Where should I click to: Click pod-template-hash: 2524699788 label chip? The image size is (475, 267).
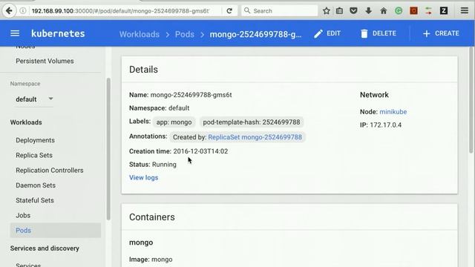(x=252, y=122)
